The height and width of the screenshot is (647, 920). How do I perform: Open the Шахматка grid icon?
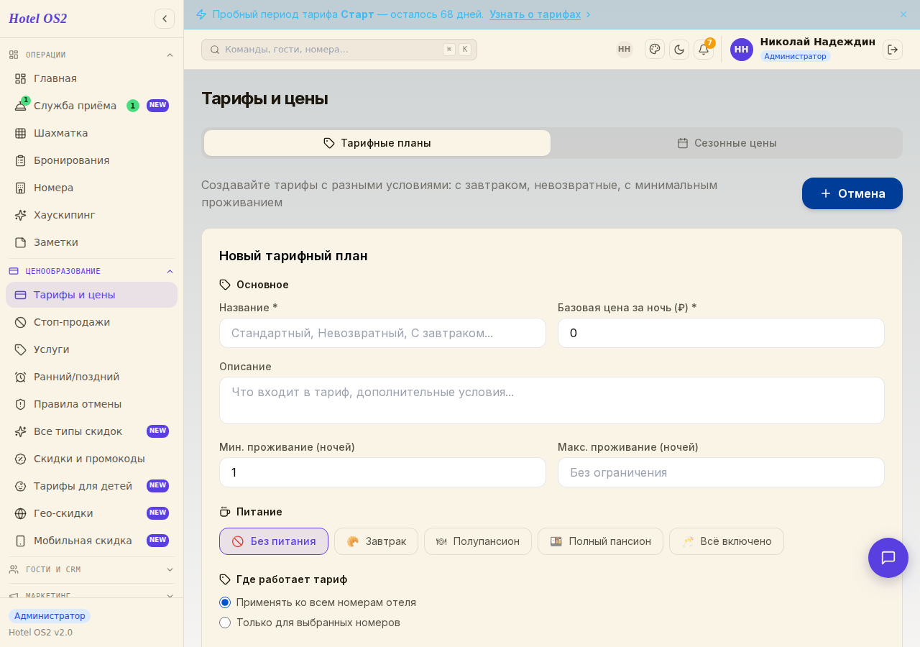click(20, 133)
